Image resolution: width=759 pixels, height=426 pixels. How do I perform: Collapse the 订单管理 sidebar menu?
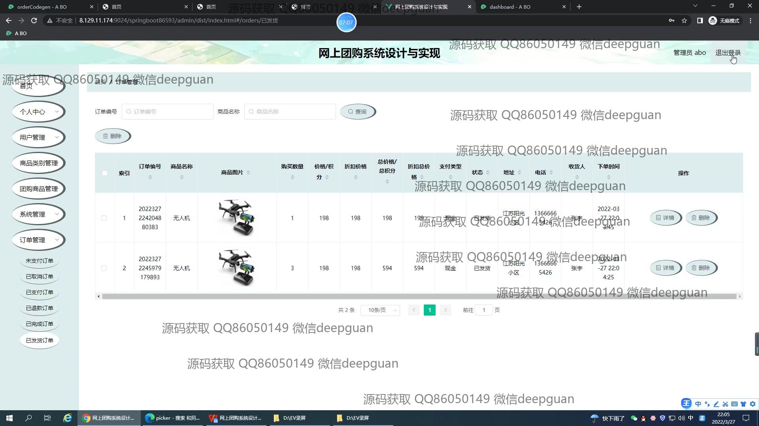click(x=38, y=240)
